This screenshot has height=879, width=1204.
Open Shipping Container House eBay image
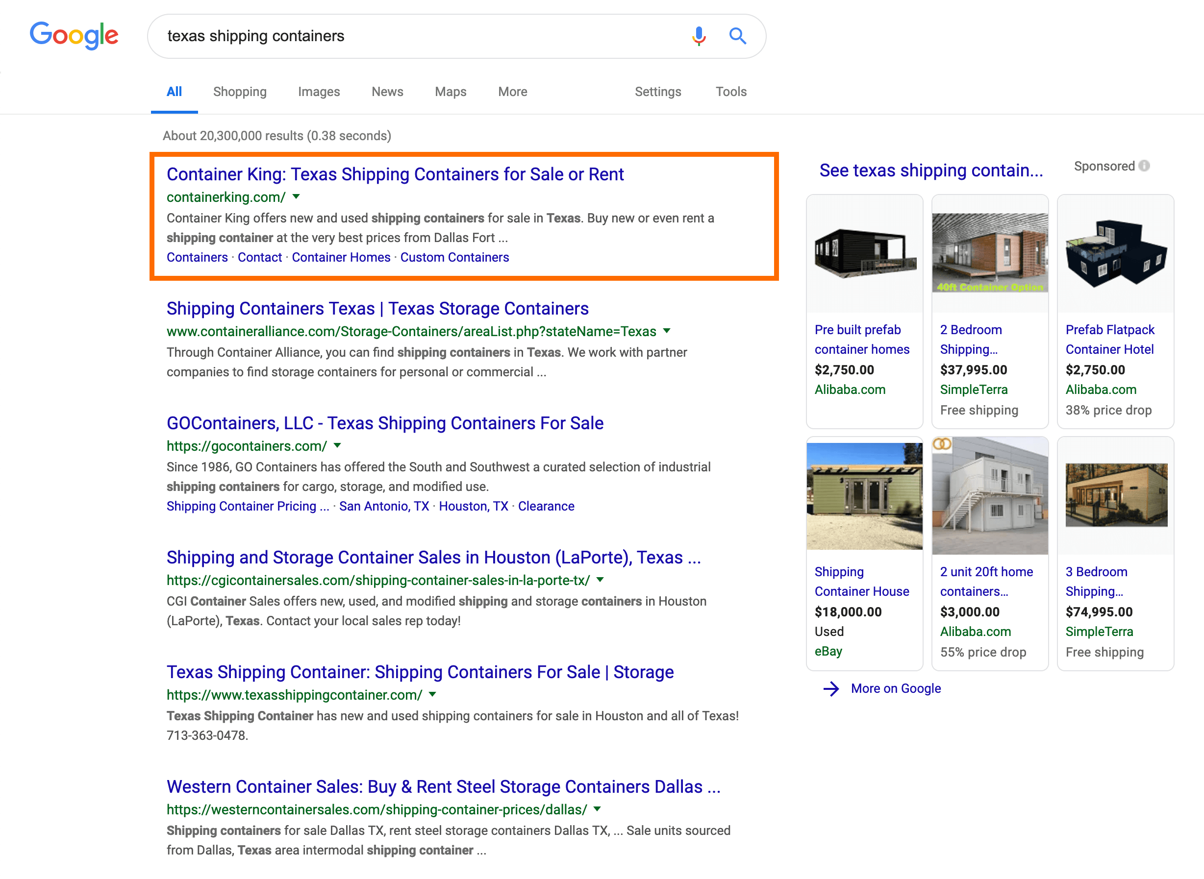click(864, 495)
